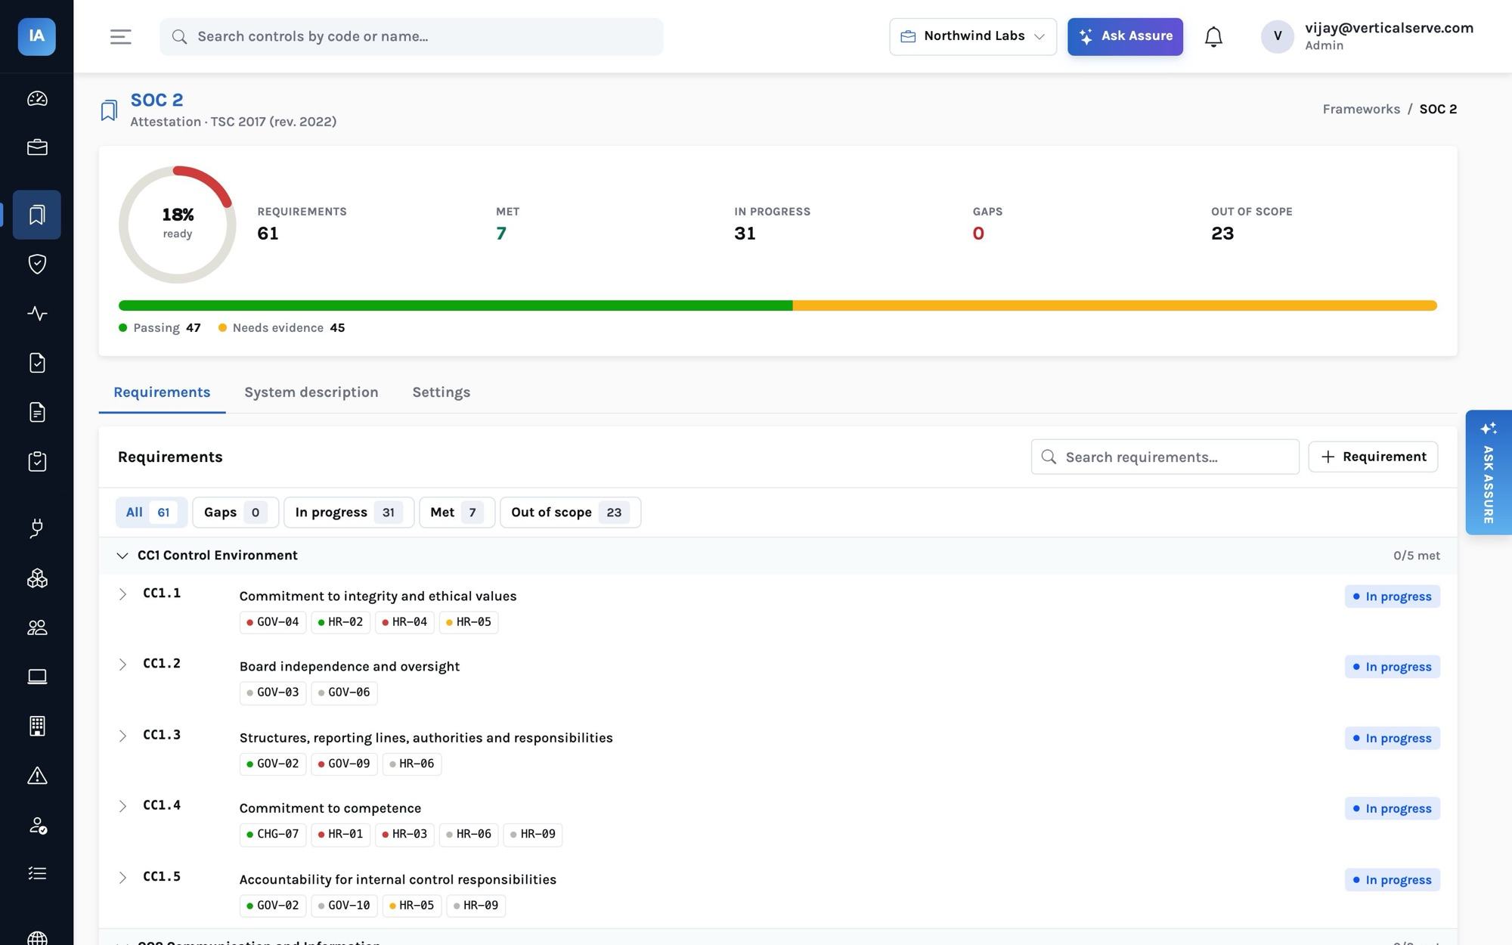Open the cubes icon in sidebar
This screenshot has height=945, width=1512.
pos(37,578)
